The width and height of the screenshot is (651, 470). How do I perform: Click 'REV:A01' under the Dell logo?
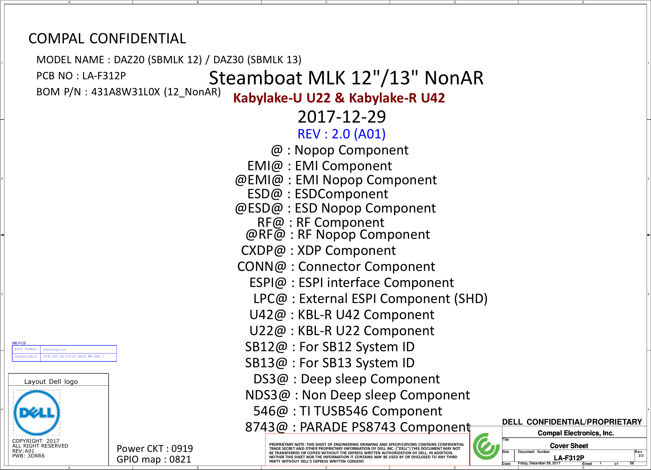click(23, 451)
